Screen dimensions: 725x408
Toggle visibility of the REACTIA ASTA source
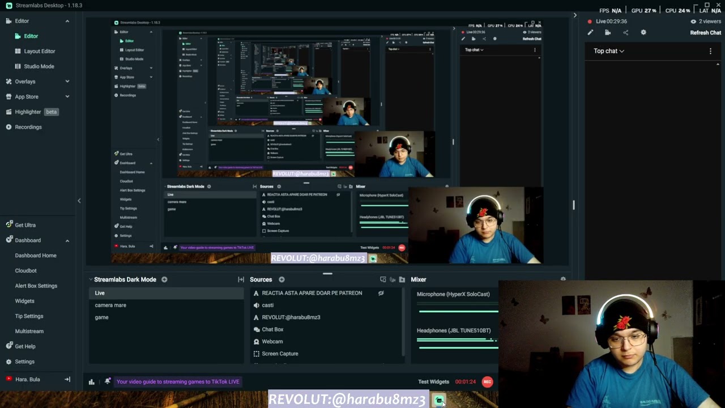(381, 293)
